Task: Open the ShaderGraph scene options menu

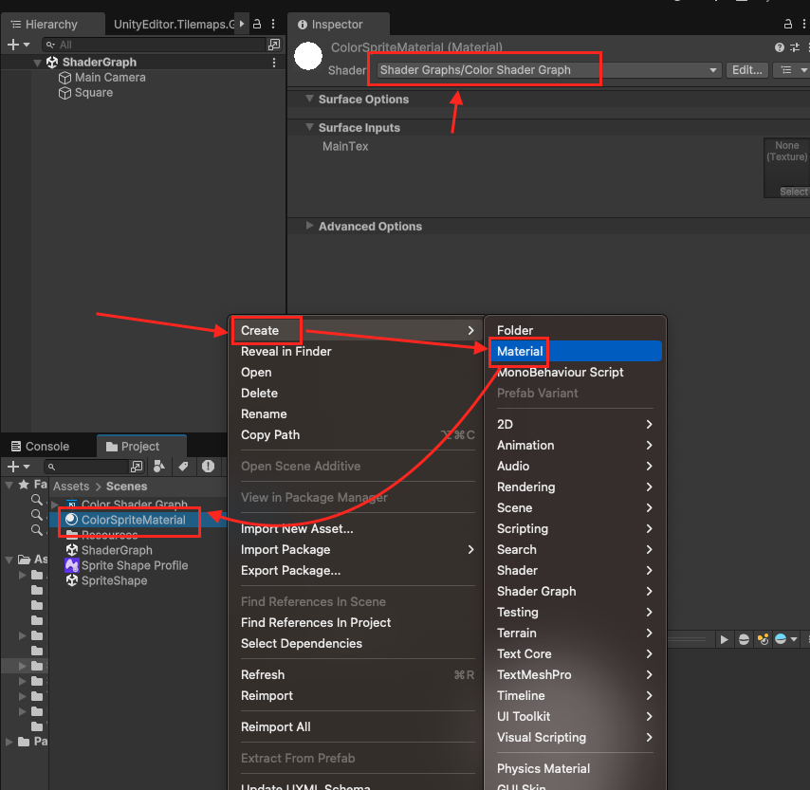Action: pyautogui.click(x=274, y=62)
